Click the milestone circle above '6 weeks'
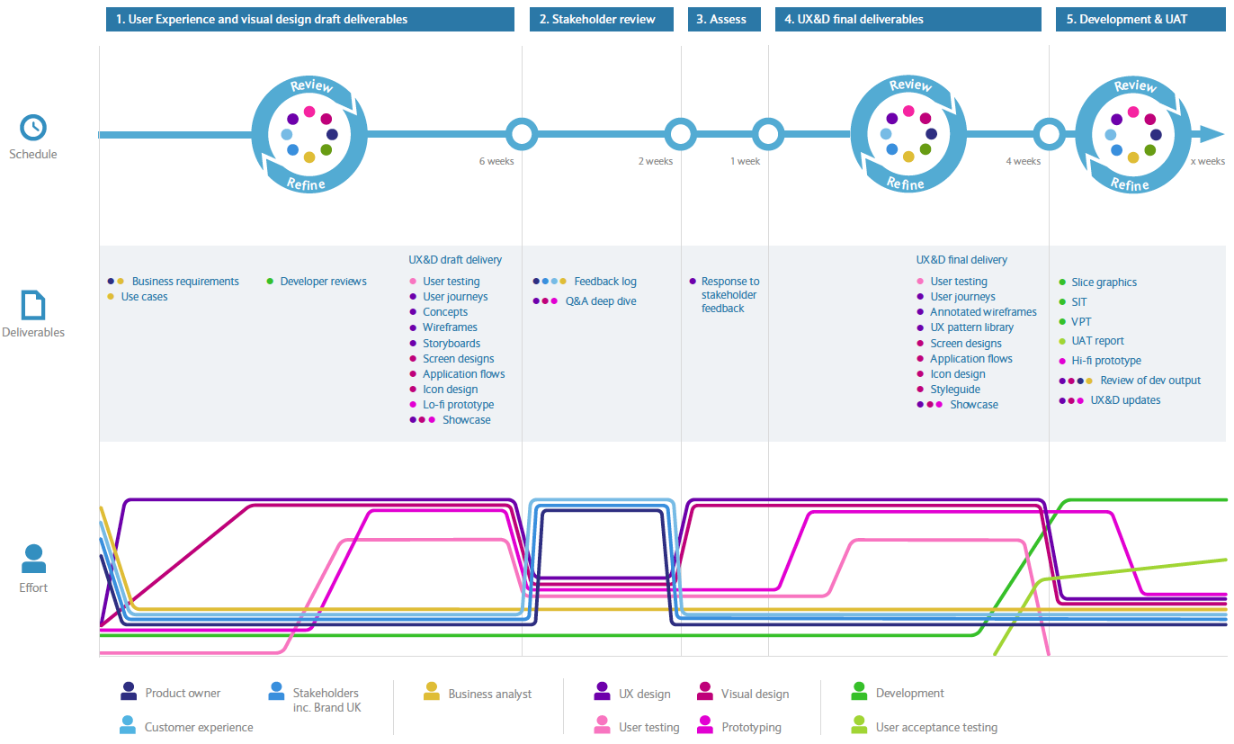This screenshot has width=1234, height=744. point(521,135)
